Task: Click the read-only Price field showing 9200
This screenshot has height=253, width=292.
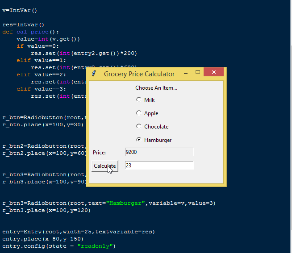Action: tap(159, 152)
